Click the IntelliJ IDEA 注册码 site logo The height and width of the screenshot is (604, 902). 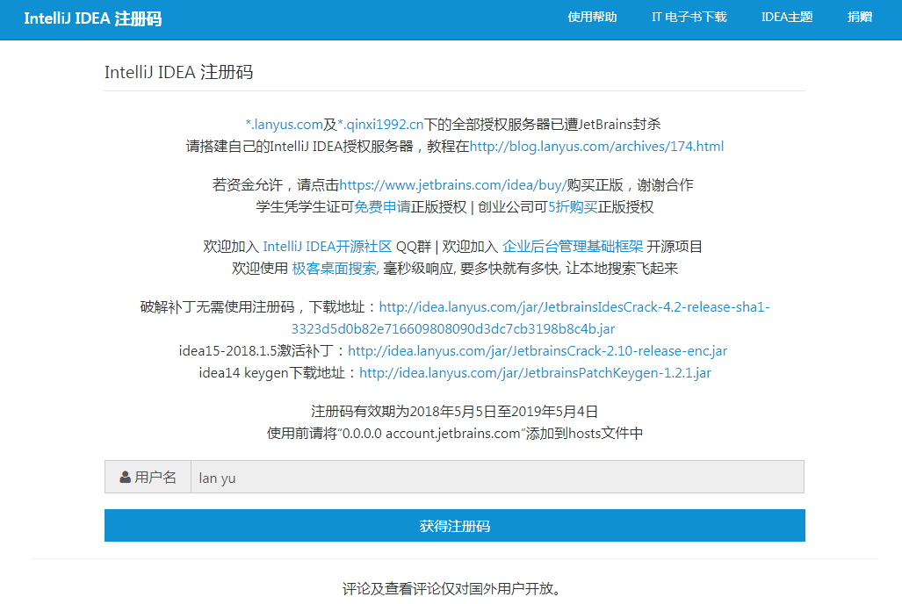click(x=92, y=18)
